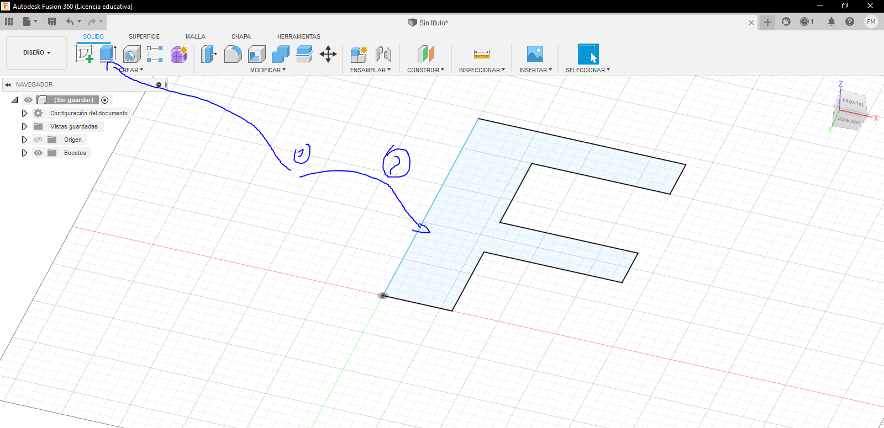Screen dimensions: 884x428
Task: Expand the Vistas guardadas node
Action: (24, 126)
